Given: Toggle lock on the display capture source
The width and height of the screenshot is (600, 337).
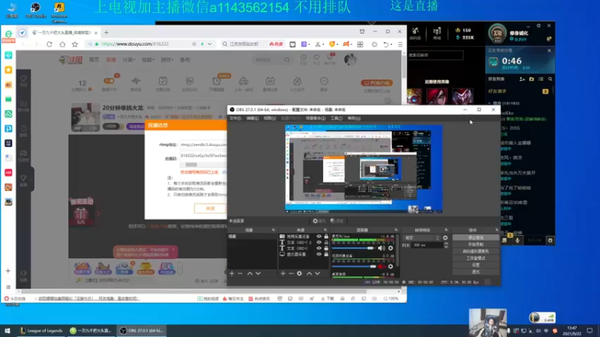Looking at the screenshot, I should pos(326,254).
